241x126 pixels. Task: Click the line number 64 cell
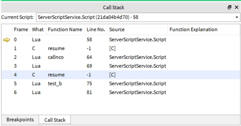[89, 57]
